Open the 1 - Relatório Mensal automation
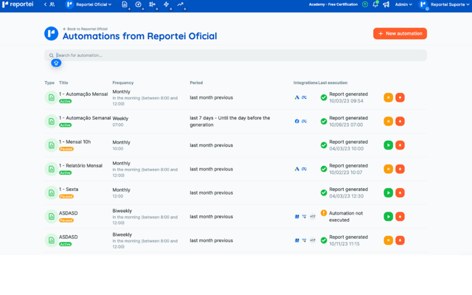The width and height of the screenshot is (472, 295). [x=80, y=165]
